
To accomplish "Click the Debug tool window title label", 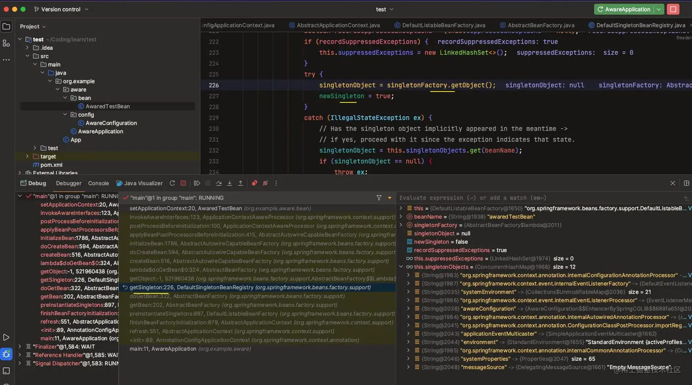I will [37, 183].
